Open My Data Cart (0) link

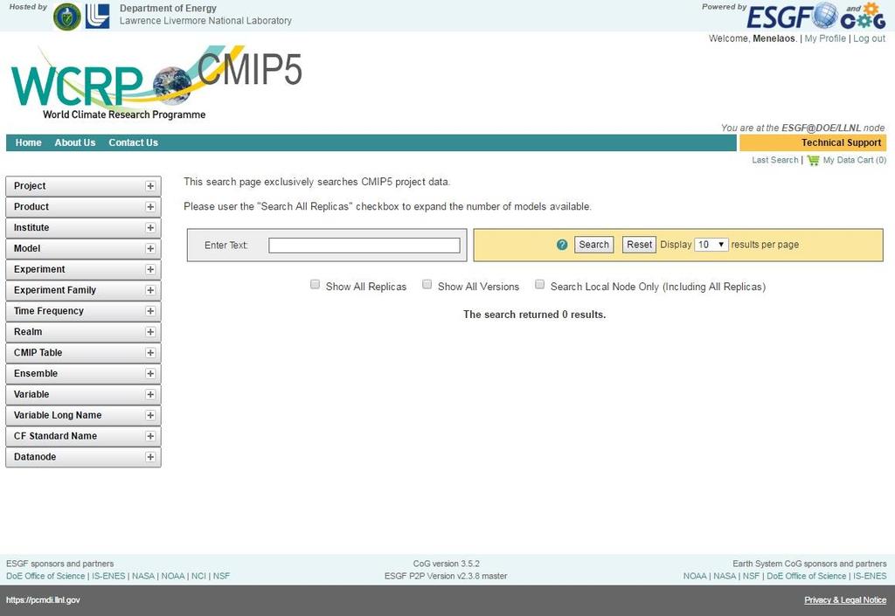click(855, 160)
